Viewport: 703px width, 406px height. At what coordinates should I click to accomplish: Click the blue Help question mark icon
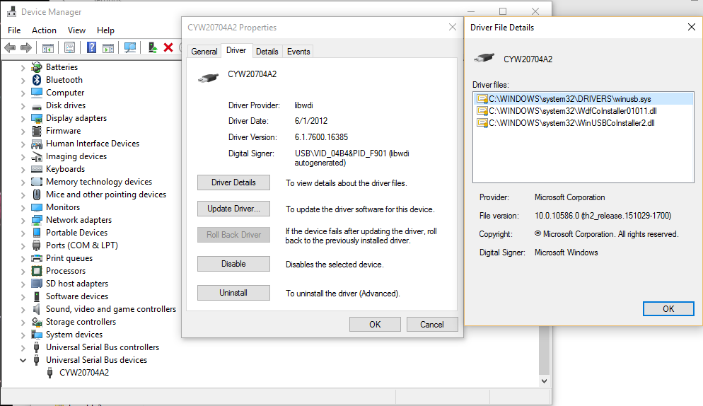(x=91, y=47)
